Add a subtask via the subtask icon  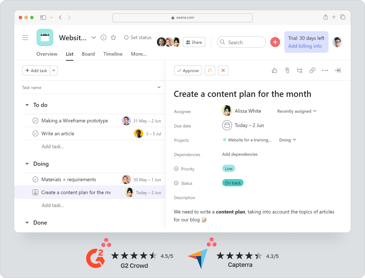point(300,70)
